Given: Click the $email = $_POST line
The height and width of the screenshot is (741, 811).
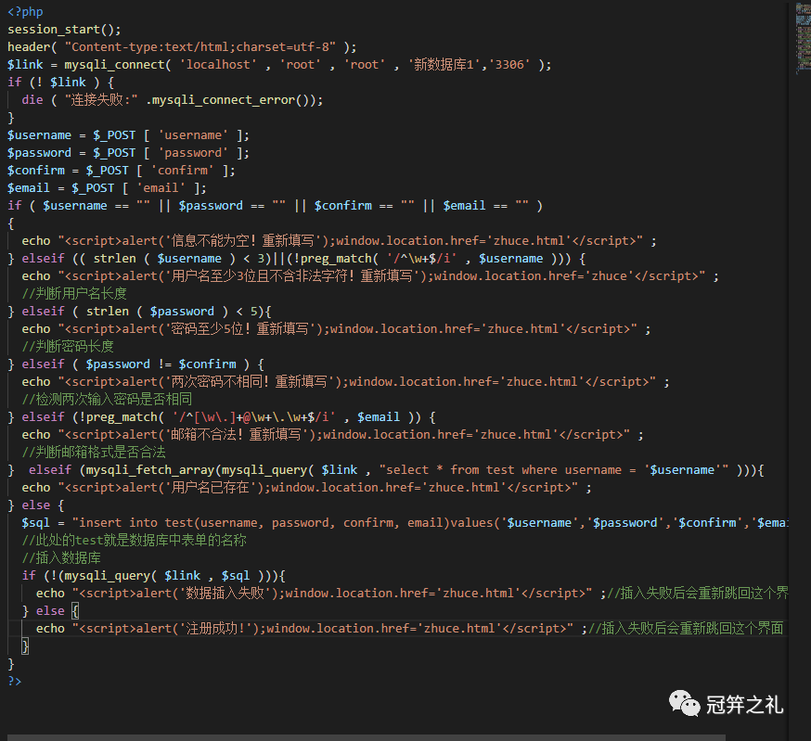Looking at the screenshot, I should tap(107, 188).
